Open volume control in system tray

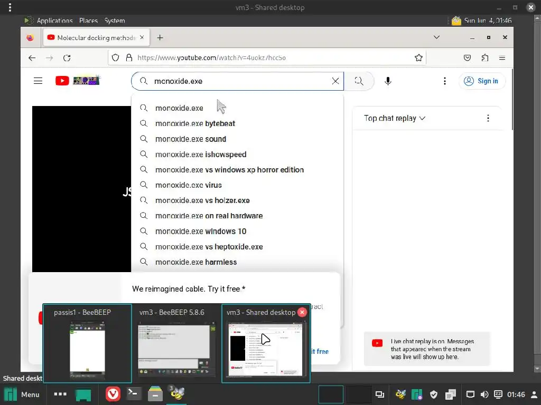[x=484, y=394]
